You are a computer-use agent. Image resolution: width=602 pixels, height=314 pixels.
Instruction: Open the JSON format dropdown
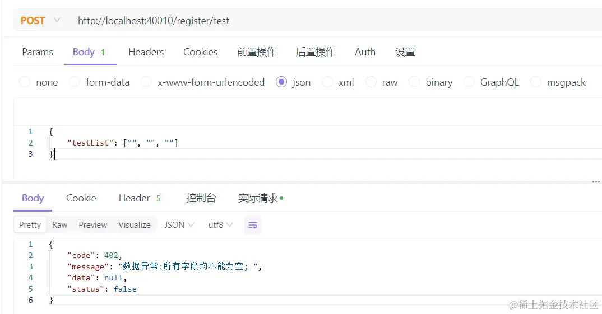click(179, 225)
